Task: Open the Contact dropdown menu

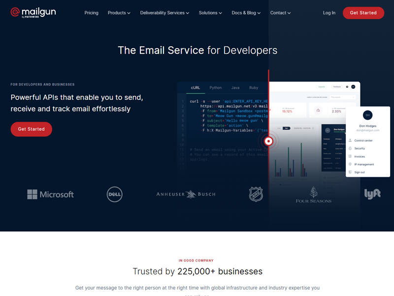Action: (x=280, y=13)
